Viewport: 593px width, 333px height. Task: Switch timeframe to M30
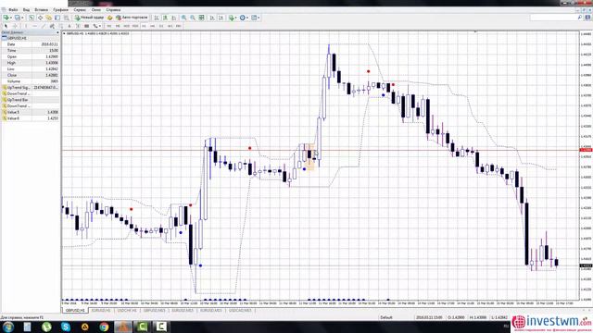pyautogui.click(x=135, y=26)
